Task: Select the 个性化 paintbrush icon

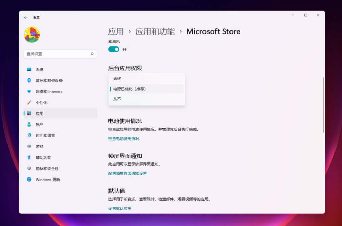Action: coord(29,103)
